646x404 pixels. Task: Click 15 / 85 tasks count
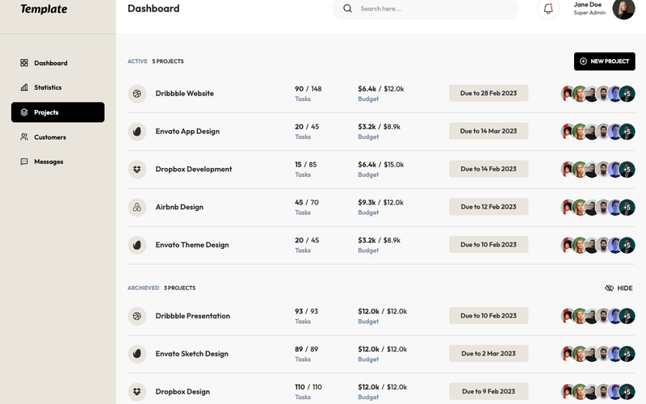(306, 165)
